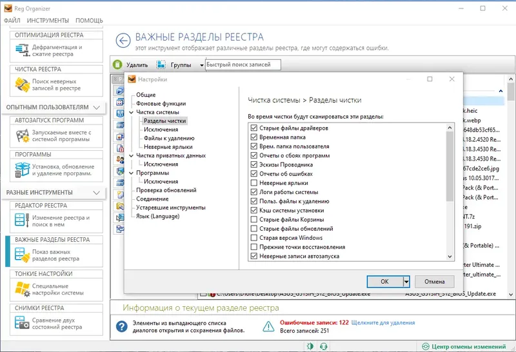Uncheck Временная папка checkbox

[253, 137]
